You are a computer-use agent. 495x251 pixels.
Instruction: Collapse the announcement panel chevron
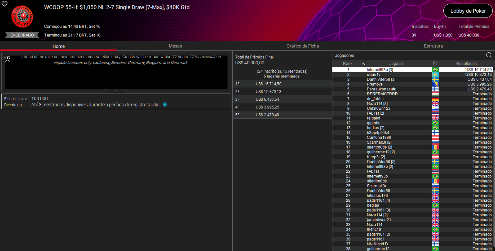pyautogui.click(x=116, y=90)
